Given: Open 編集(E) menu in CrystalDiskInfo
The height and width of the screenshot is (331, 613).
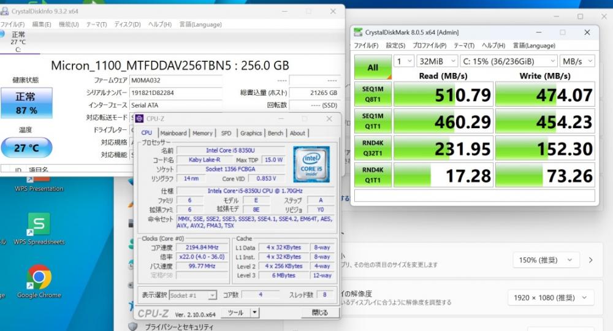Looking at the screenshot, I should (42, 25).
